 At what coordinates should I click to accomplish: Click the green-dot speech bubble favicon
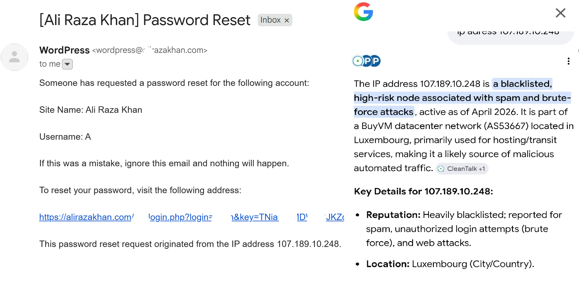pyautogui.click(x=357, y=61)
